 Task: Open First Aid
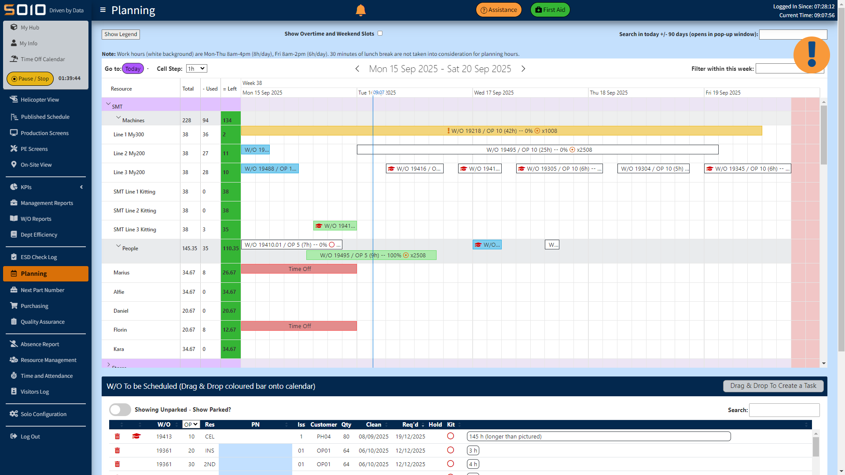point(550,9)
